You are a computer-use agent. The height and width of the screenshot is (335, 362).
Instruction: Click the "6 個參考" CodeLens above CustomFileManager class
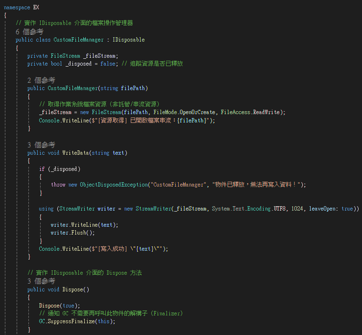pyautogui.click(x=29, y=32)
